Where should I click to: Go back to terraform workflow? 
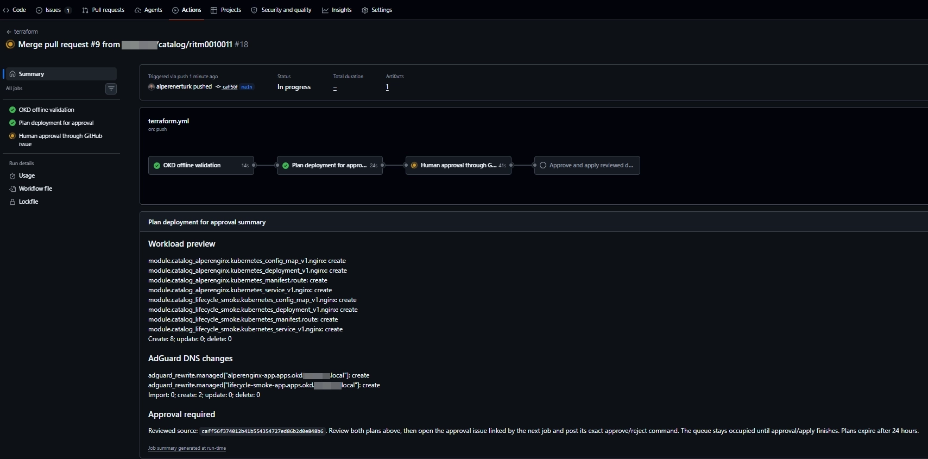22,32
